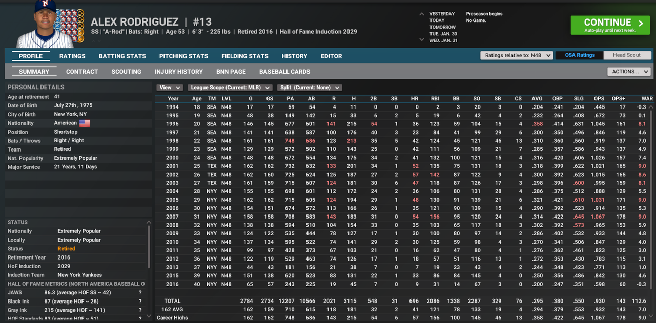View the Injury History sub-tab
This screenshot has width=656, height=323.
(179, 72)
